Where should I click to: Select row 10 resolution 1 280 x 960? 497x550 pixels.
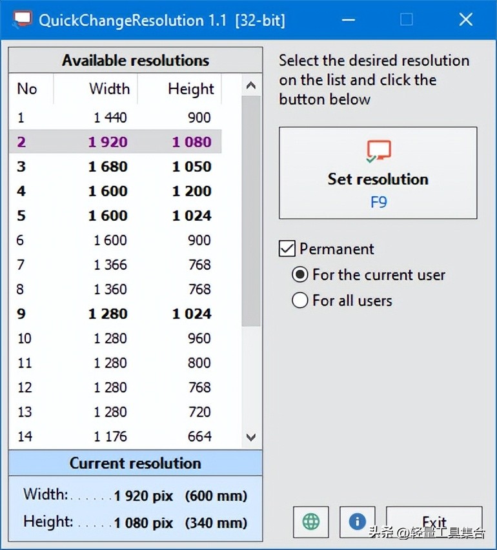tap(115, 338)
